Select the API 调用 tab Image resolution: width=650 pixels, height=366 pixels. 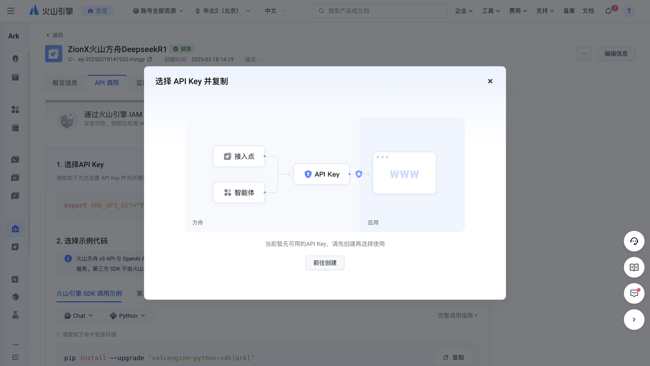pos(107,83)
